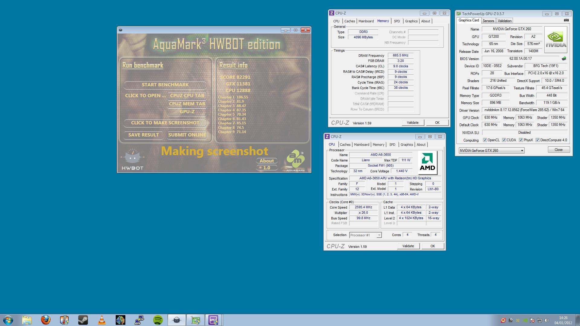The width and height of the screenshot is (580, 326).
Task: Open Mainboard tab in upper CPU-Z window
Action: [366, 21]
